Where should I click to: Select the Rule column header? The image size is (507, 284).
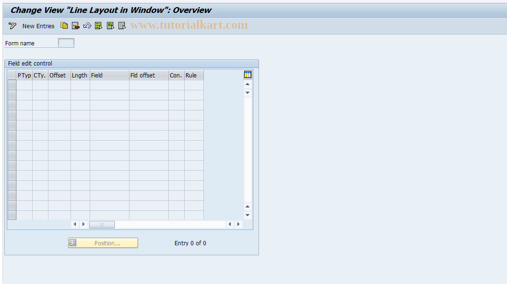pyautogui.click(x=194, y=76)
